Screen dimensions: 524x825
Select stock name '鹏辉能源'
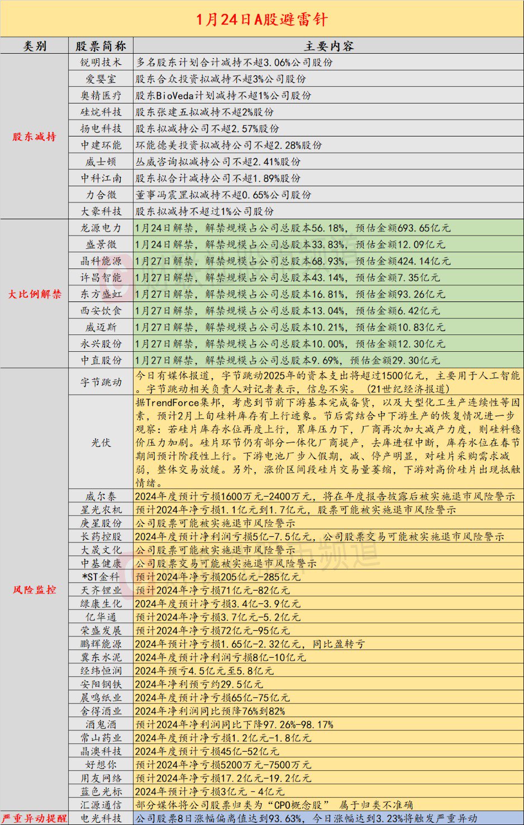(101, 644)
